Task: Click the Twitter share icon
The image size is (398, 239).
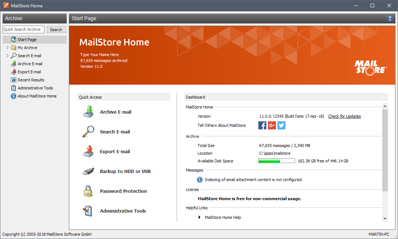Action: pos(281,125)
